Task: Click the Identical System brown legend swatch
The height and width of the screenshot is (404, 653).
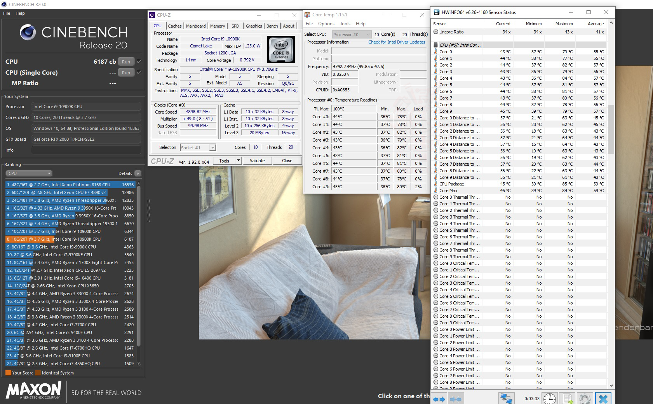Action: (38, 373)
